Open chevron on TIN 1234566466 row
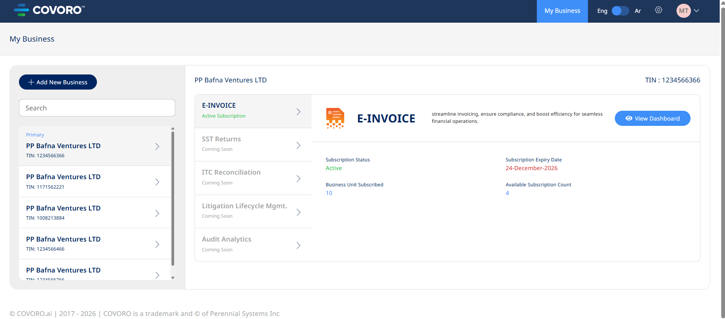725x319 pixels. coord(157,245)
